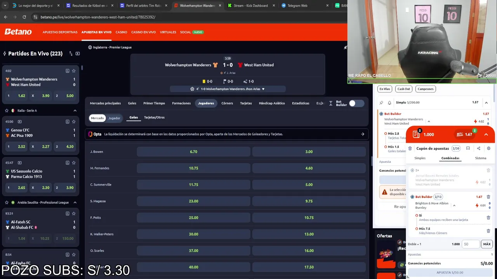Reload the browser page
This screenshot has width=497, height=279.
click(24, 17)
